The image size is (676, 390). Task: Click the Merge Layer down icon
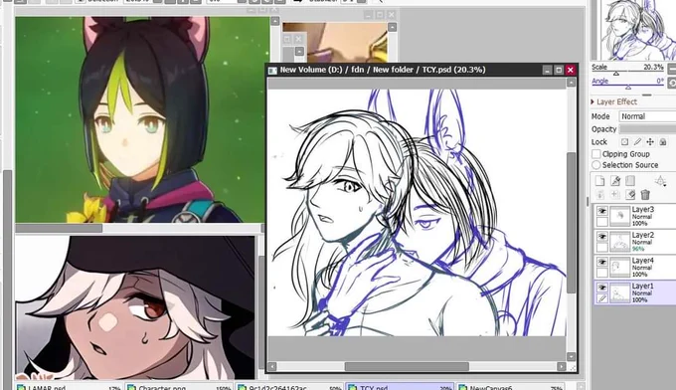(x=615, y=195)
